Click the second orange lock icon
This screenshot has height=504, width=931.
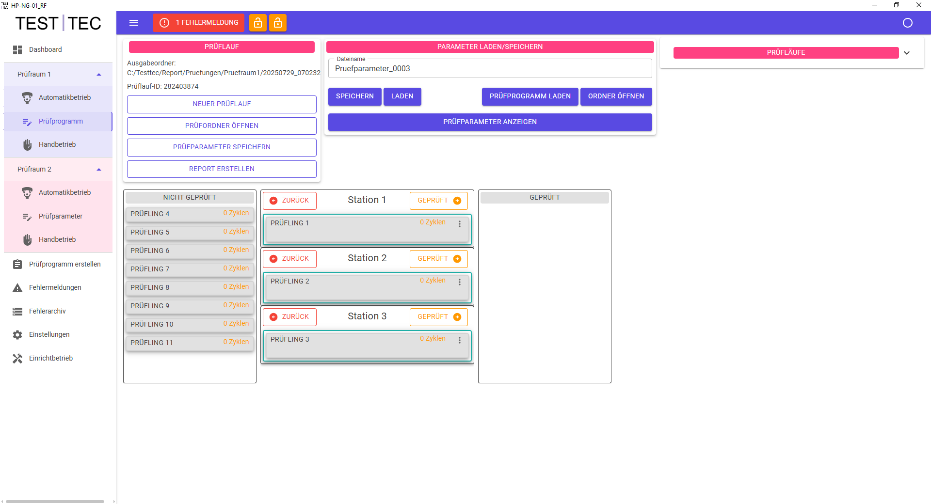click(278, 23)
